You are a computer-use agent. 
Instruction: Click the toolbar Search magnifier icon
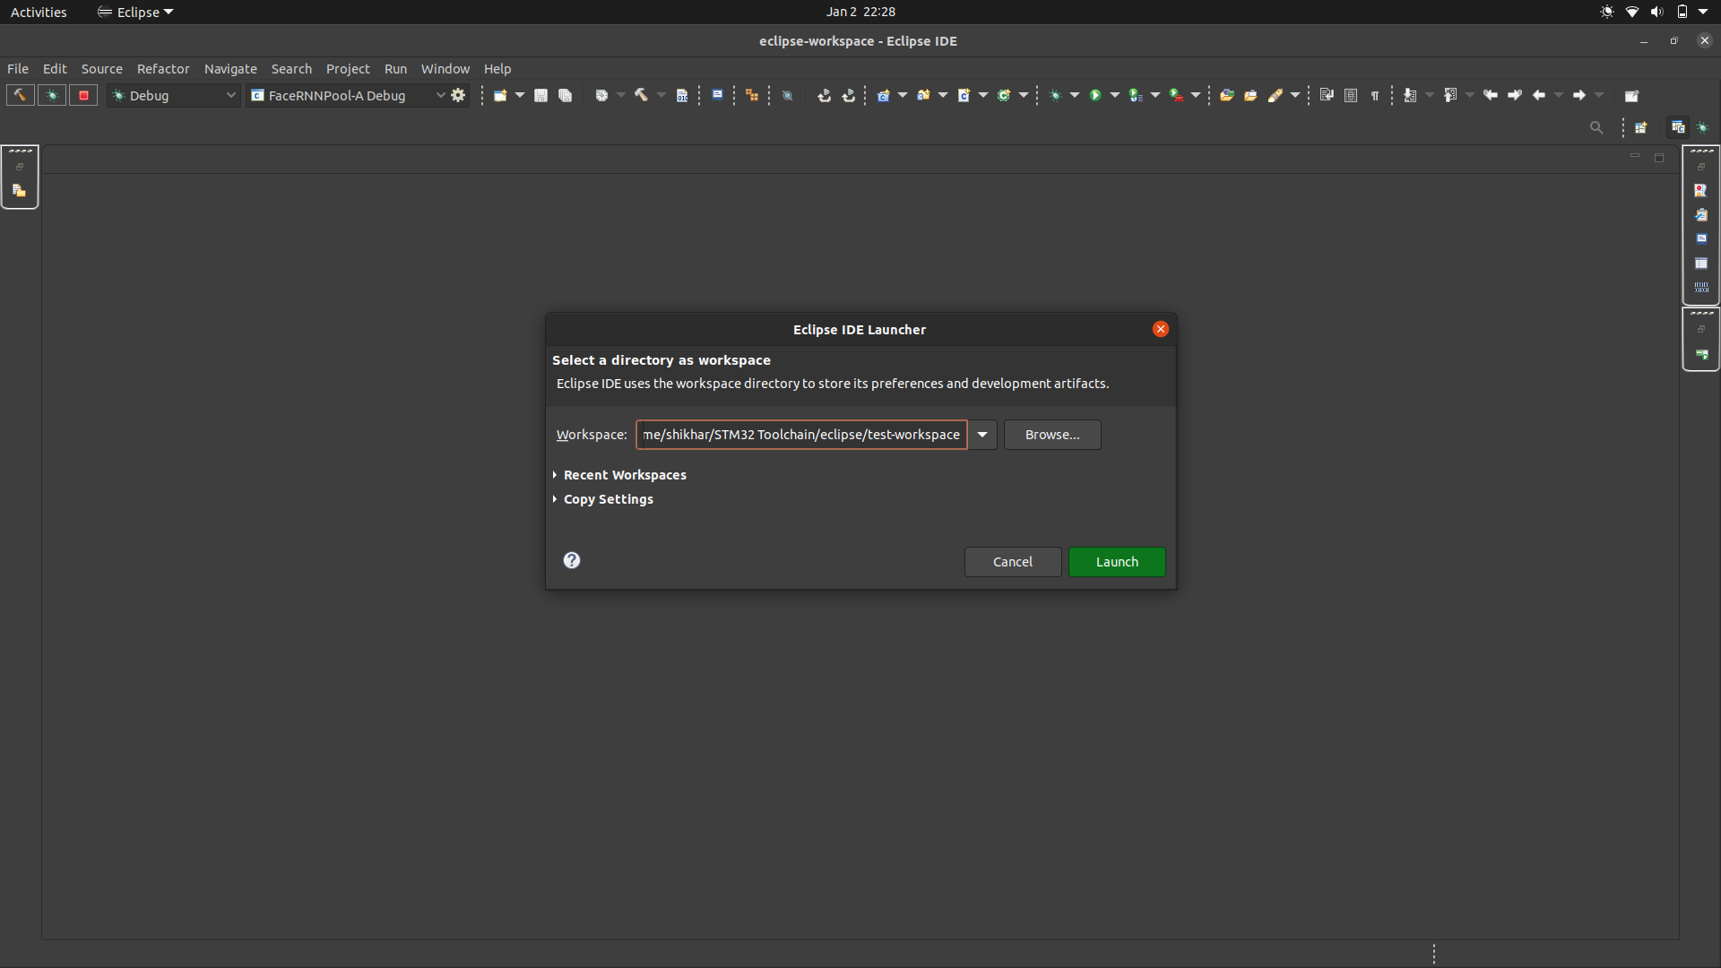click(1596, 127)
